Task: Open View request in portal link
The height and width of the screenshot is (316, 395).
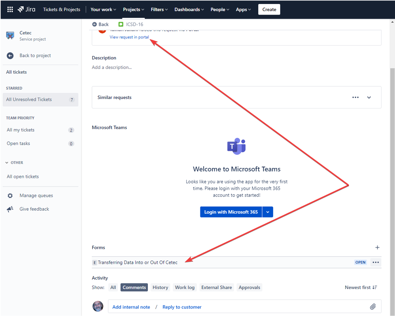Action: point(129,37)
